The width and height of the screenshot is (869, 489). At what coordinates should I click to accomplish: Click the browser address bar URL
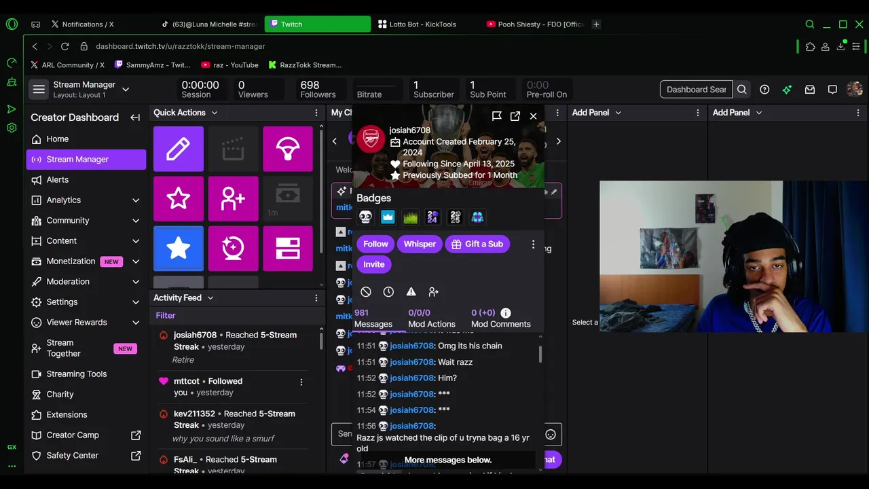(x=180, y=46)
